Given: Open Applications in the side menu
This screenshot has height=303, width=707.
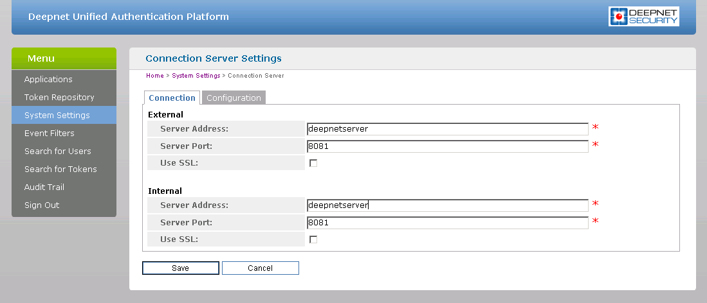Looking at the screenshot, I should (x=48, y=80).
